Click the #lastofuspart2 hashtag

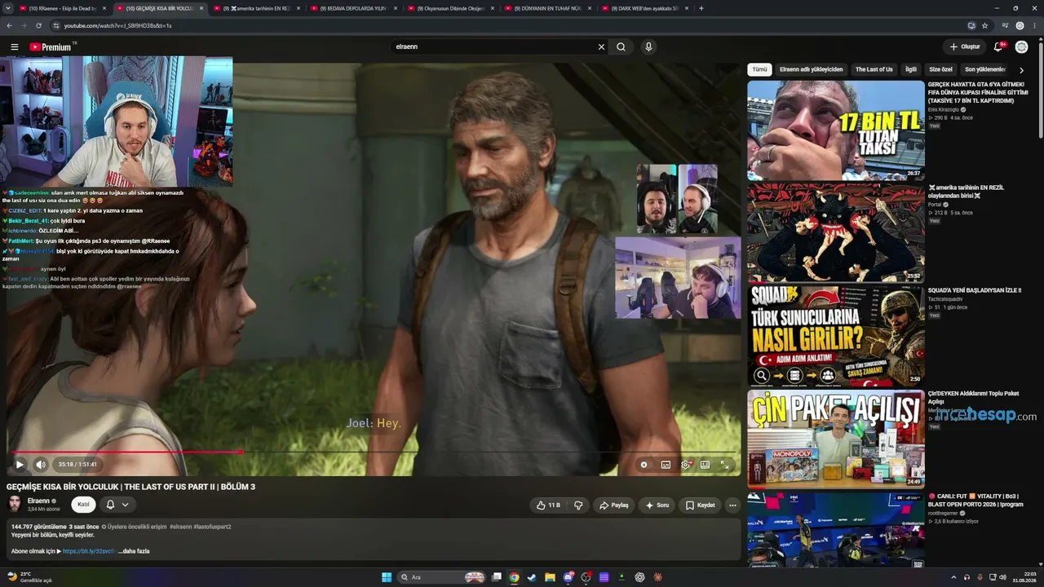pos(212,527)
